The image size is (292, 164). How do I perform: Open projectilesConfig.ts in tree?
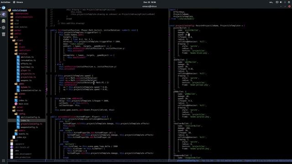[31, 124]
